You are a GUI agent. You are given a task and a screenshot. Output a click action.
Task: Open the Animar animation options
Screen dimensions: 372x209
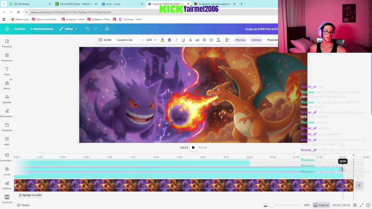256,40
